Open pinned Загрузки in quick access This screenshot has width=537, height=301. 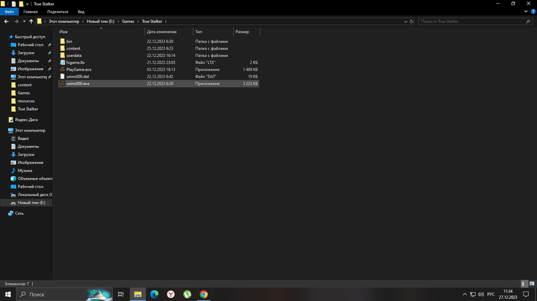pyautogui.click(x=26, y=53)
